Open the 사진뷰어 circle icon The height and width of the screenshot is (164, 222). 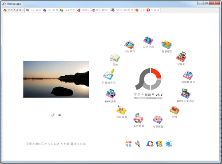click(129, 45)
